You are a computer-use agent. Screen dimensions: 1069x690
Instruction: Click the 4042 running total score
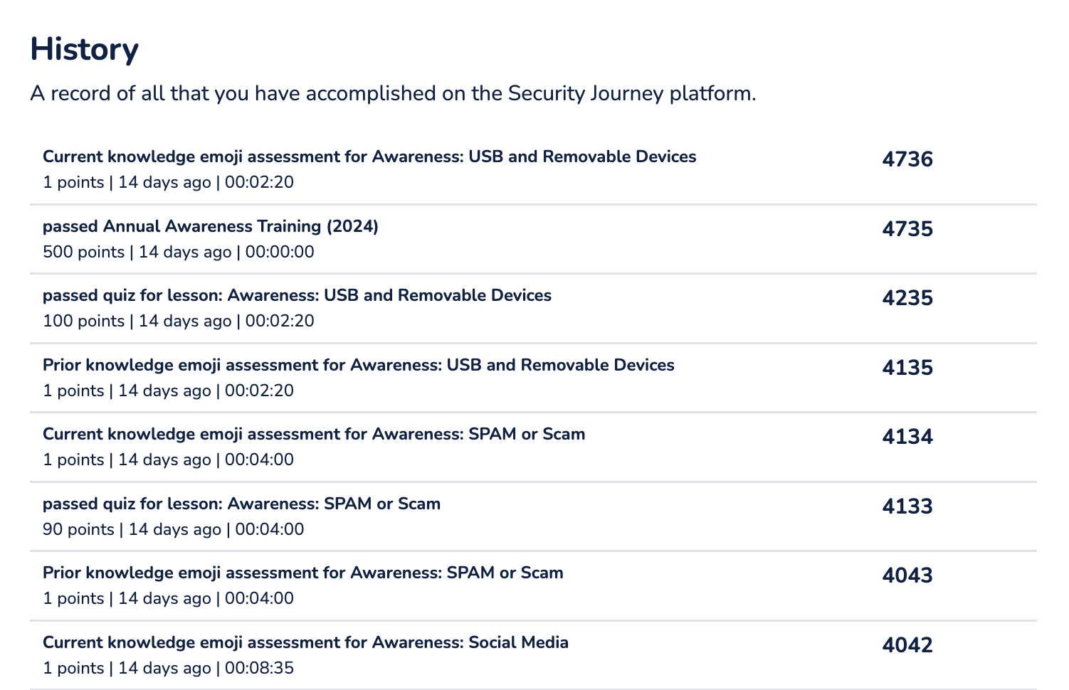907,644
